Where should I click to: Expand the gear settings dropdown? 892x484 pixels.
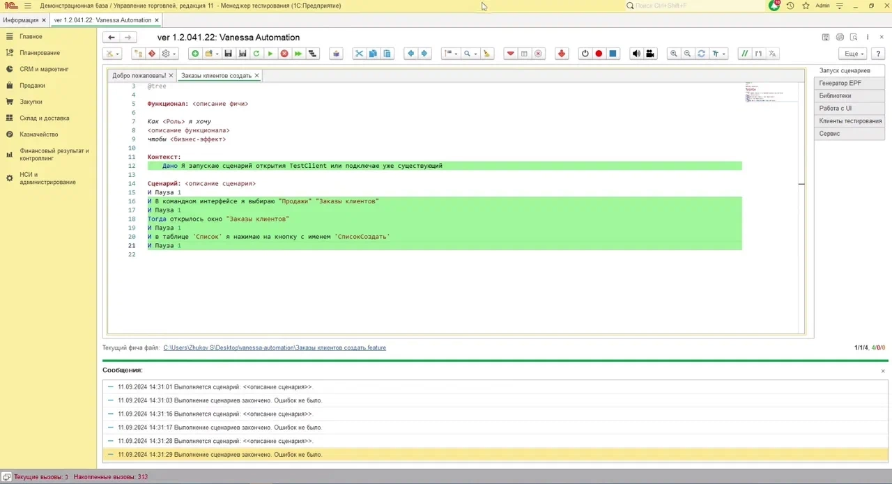click(169, 54)
